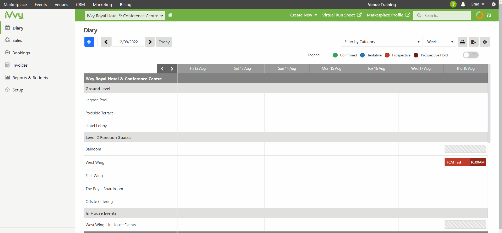Open Events top menu

(x=41, y=4)
